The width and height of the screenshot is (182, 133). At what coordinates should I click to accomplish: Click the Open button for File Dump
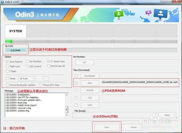pos(167,115)
